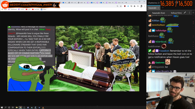Open the Dashboard bookmark
The height and width of the screenshot is (109, 195).
(x=12, y=9)
